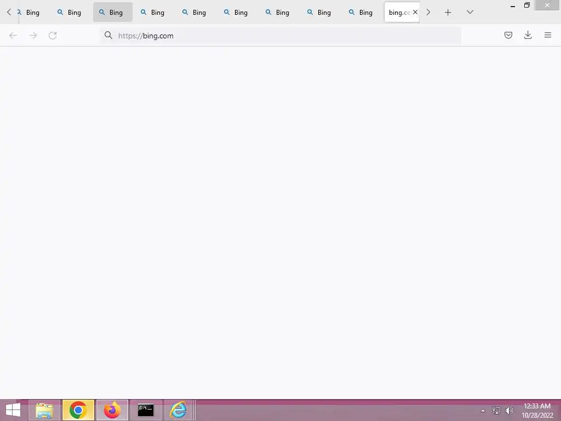The image size is (561, 421).
Task: Launch Internet Explorer from the taskbar
Action: pos(178,410)
